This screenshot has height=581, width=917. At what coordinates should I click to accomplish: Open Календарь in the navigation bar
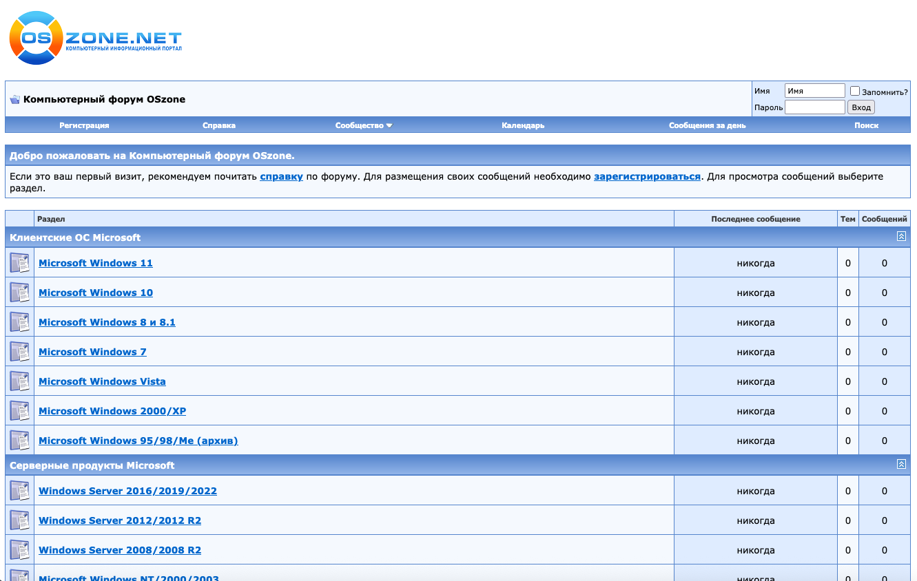point(523,125)
